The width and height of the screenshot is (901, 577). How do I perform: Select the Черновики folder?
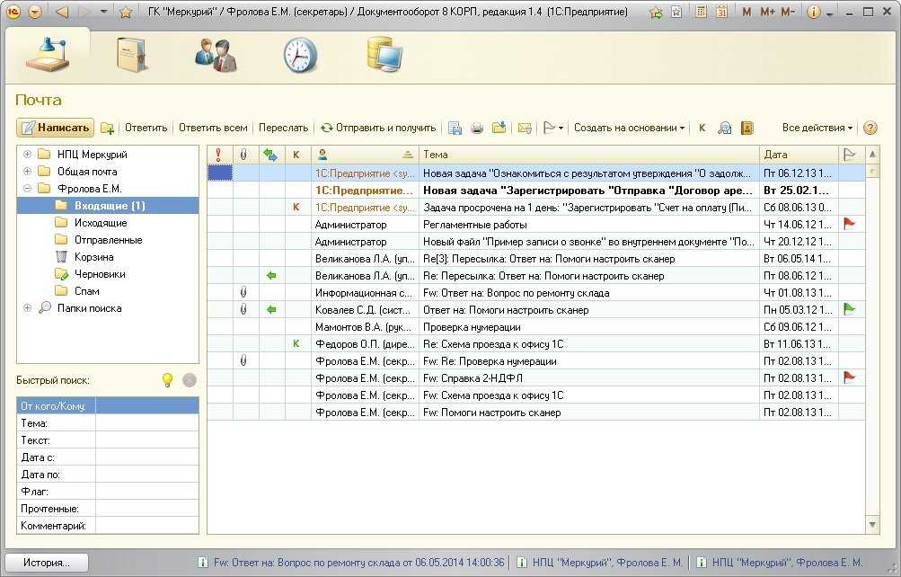(100, 274)
